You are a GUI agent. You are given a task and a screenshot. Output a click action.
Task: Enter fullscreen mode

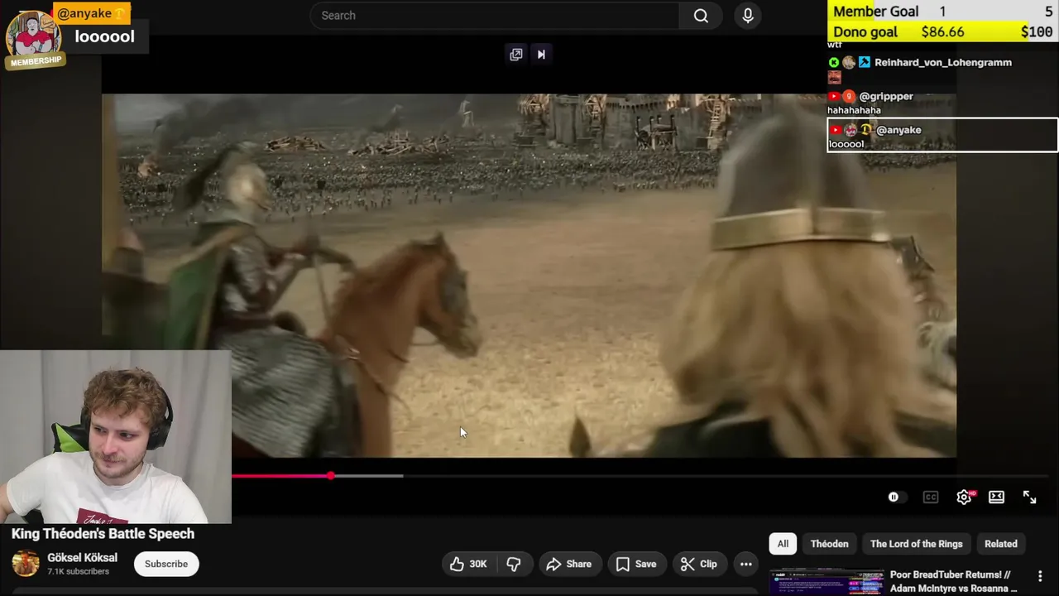click(1029, 497)
